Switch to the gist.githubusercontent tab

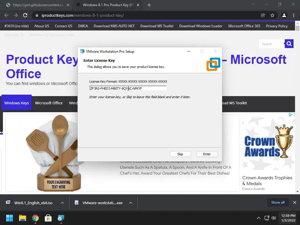pyautogui.click(x=38, y=5)
